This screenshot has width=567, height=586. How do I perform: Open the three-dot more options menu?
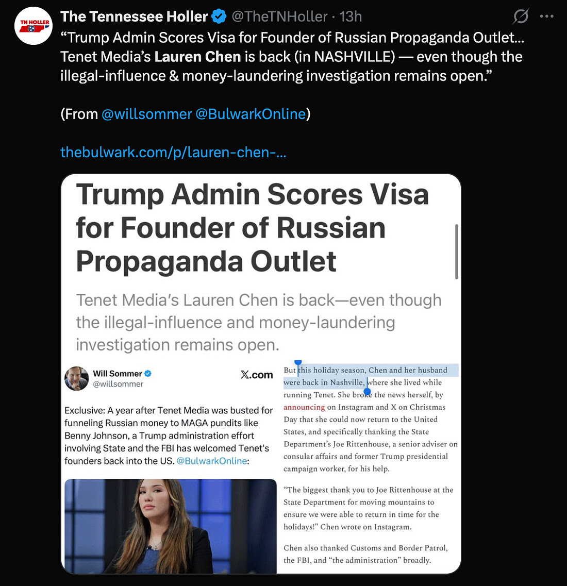[547, 16]
